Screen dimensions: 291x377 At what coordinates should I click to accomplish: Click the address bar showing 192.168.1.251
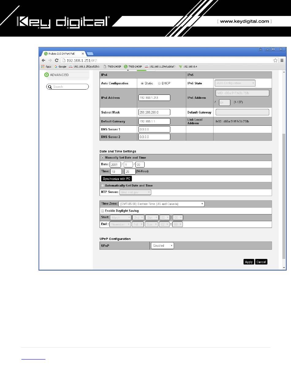167,60
